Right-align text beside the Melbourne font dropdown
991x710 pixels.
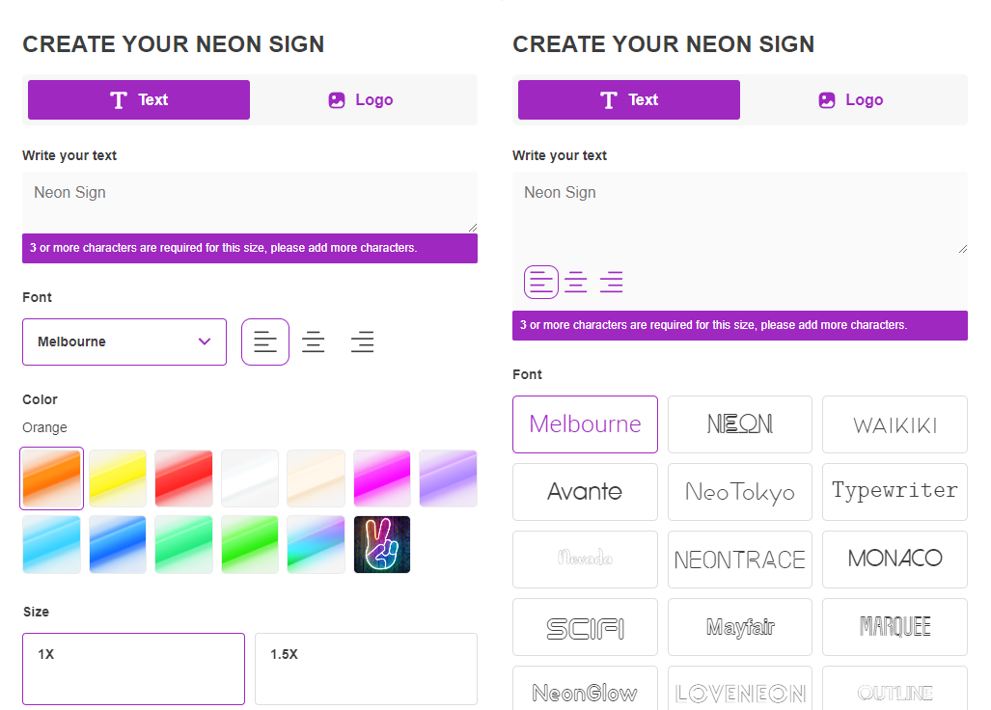click(x=363, y=342)
